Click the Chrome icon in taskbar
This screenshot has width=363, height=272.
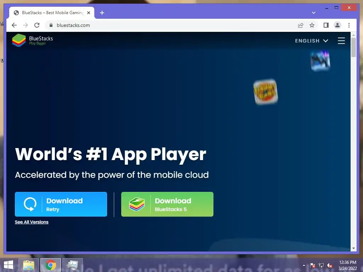pyautogui.click(x=51, y=265)
